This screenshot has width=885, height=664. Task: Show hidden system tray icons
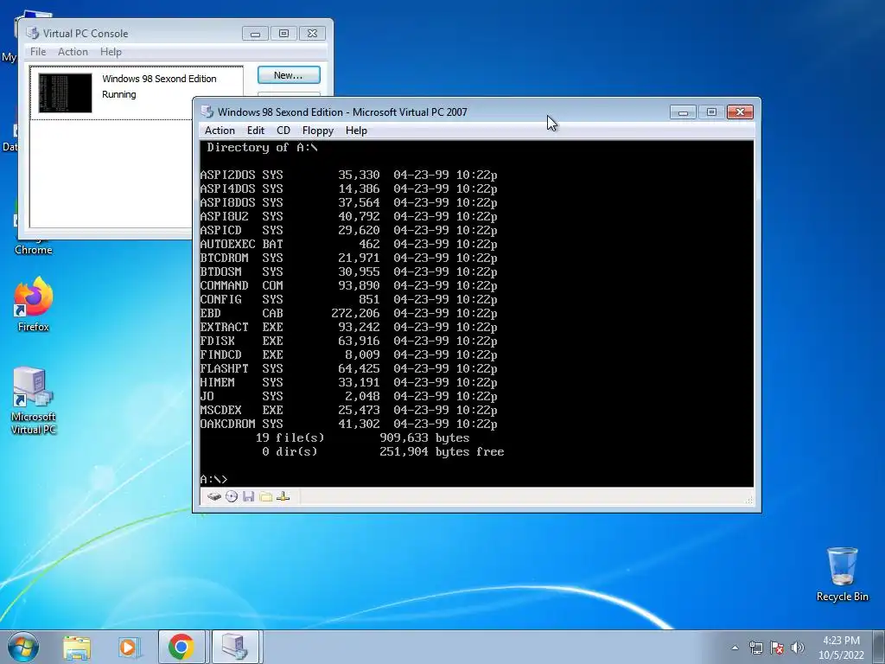[x=735, y=648]
